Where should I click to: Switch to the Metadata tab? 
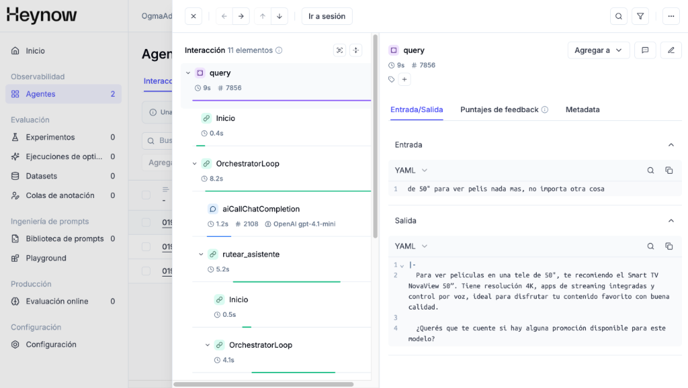click(583, 109)
